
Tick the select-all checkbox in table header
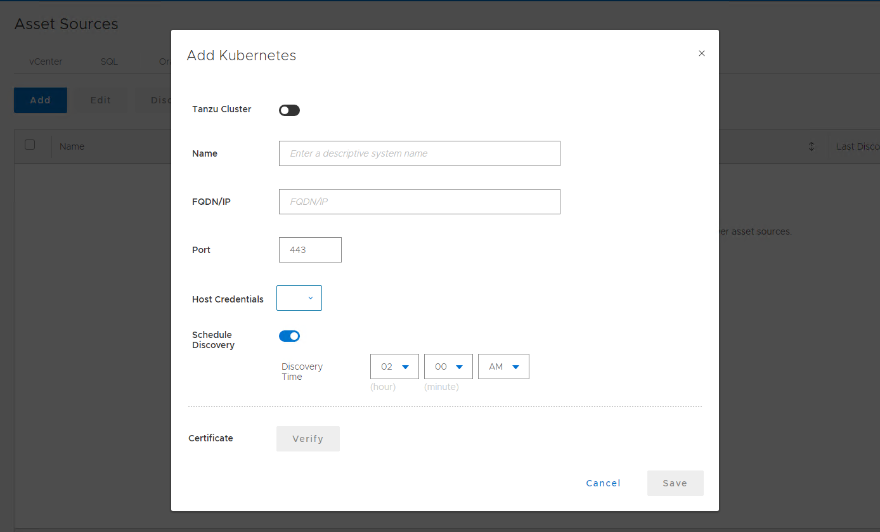(30, 145)
